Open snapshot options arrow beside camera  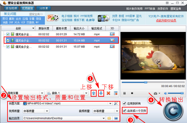(x=159, y=94)
